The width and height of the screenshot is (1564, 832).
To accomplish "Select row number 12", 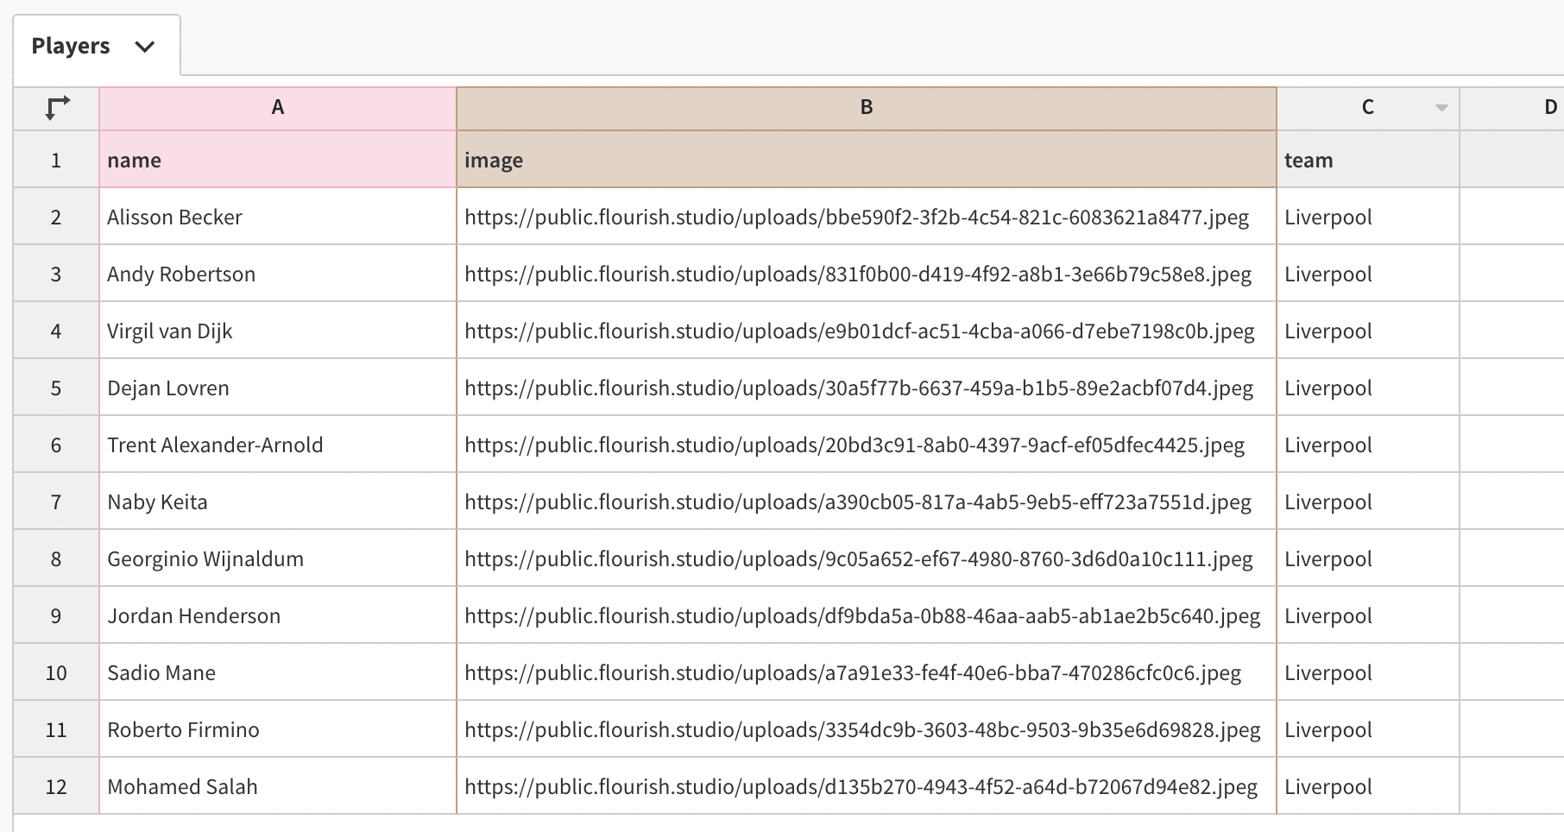I will click(56, 786).
